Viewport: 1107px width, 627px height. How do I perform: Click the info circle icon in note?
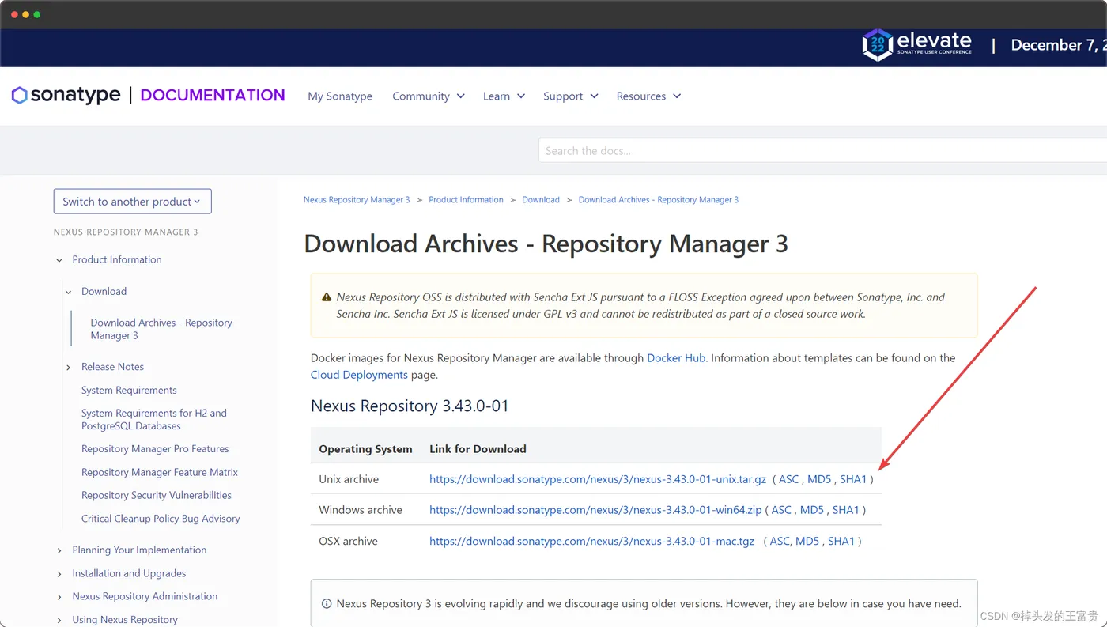(327, 604)
